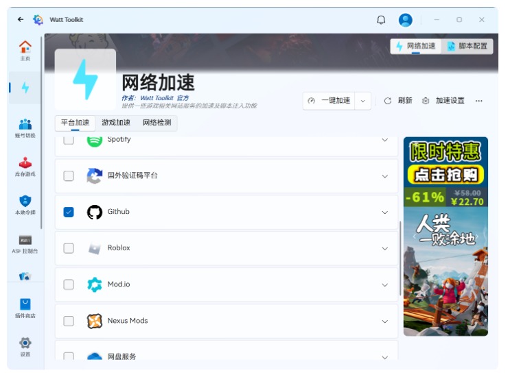Click the Roblox row label
This screenshot has height=377, width=508.
coord(119,248)
